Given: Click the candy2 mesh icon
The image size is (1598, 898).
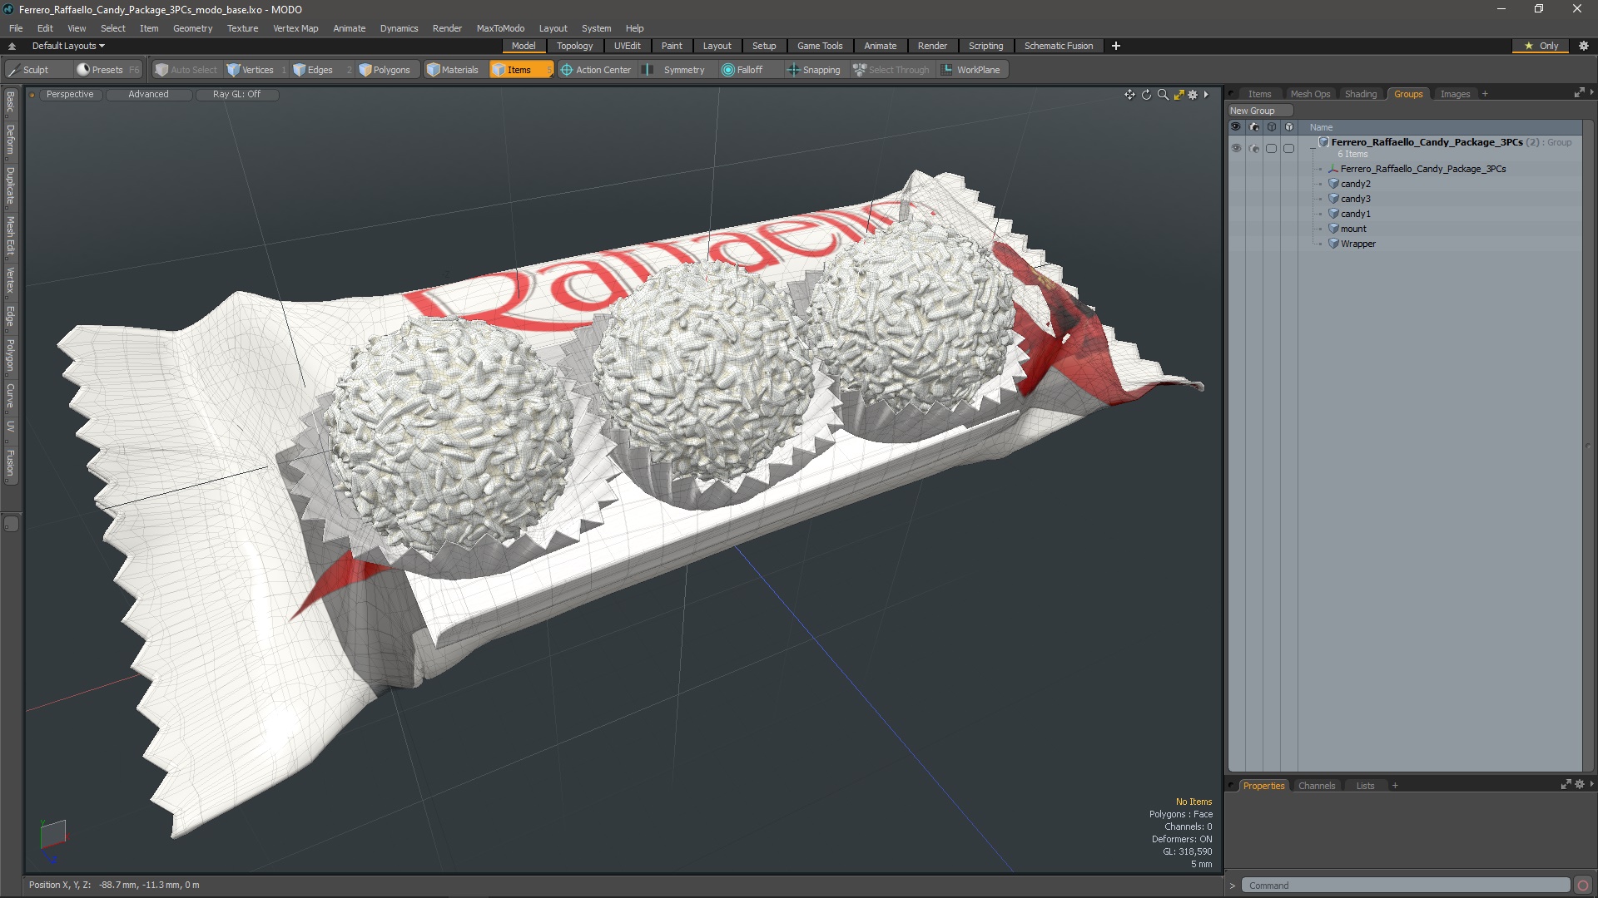Looking at the screenshot, I should (1333, 184).
